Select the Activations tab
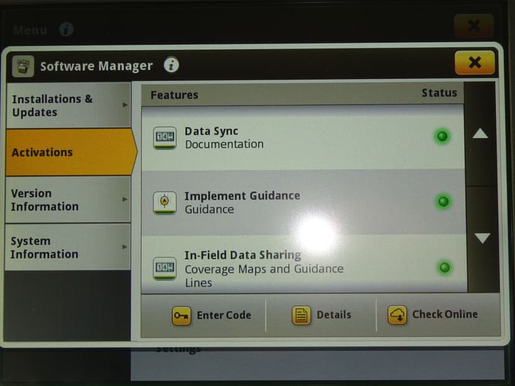The image size is (515, 386). point(67,152)
